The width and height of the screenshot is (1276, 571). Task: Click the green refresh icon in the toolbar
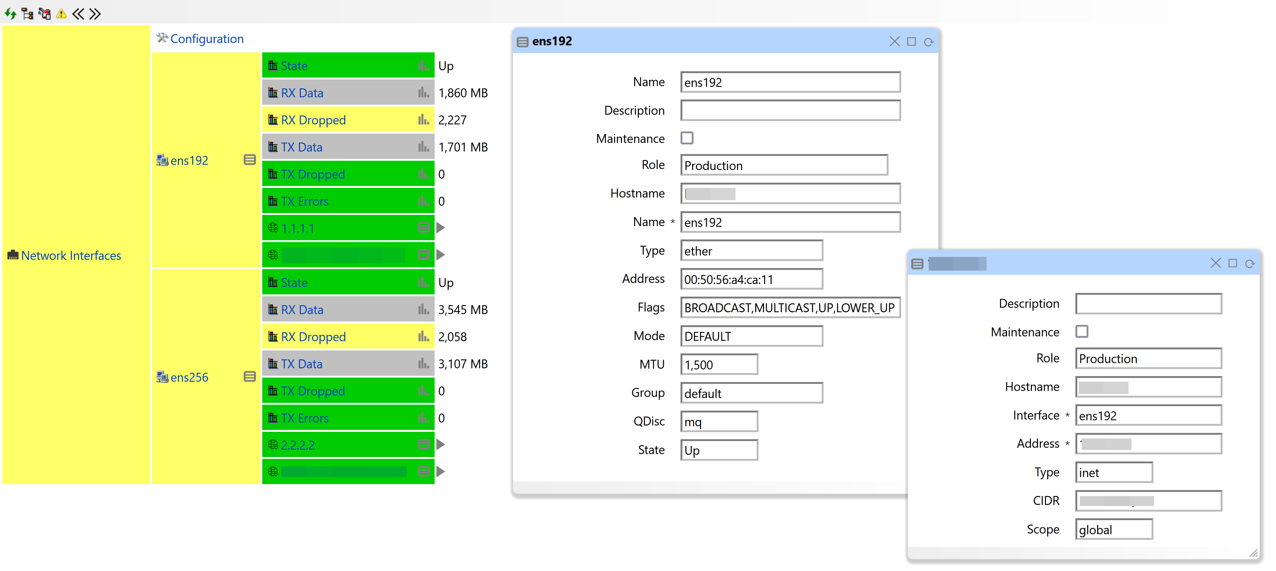tap(10, 14)
